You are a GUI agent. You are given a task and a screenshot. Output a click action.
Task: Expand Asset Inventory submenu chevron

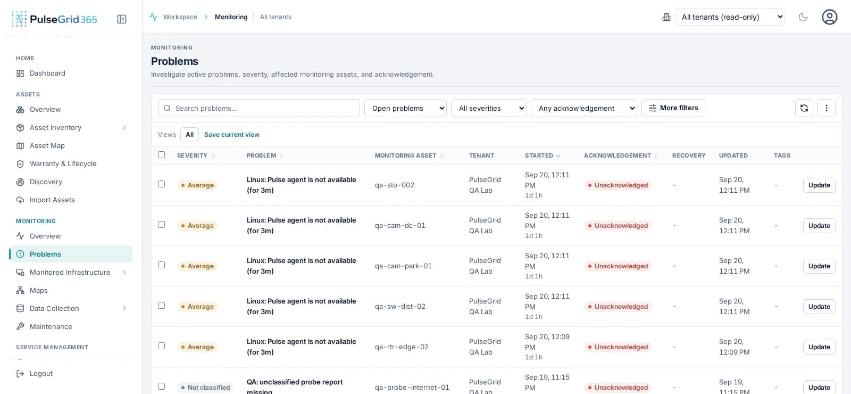pos(124,128)
